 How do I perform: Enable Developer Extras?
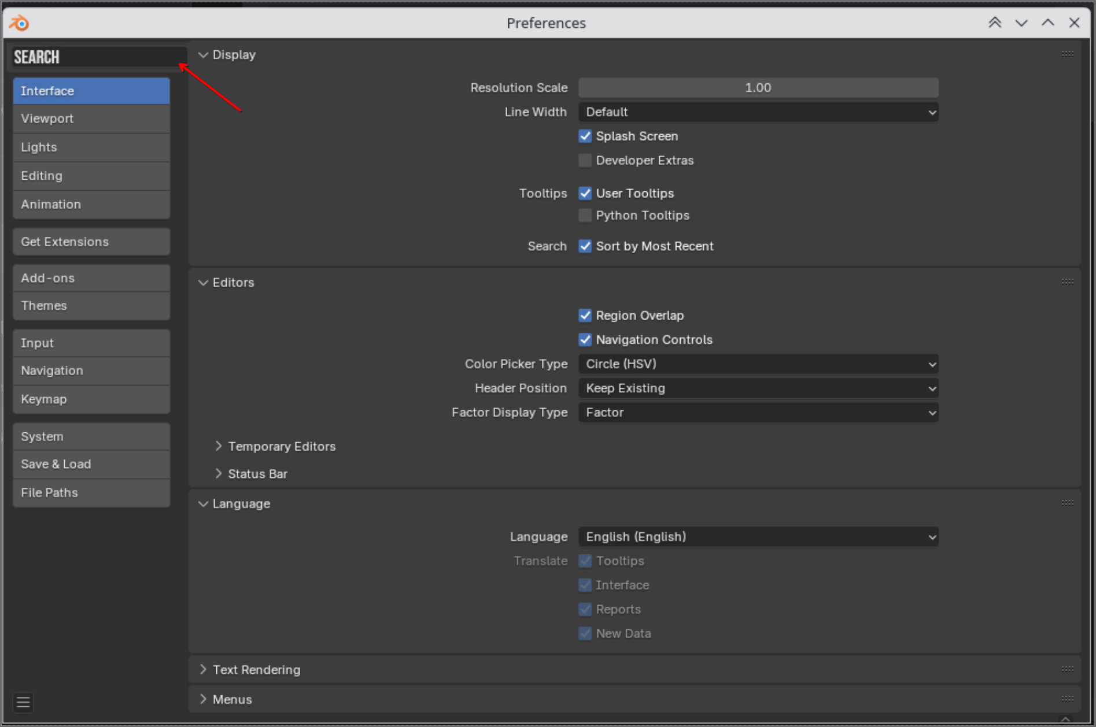click(x=585, y=160)
